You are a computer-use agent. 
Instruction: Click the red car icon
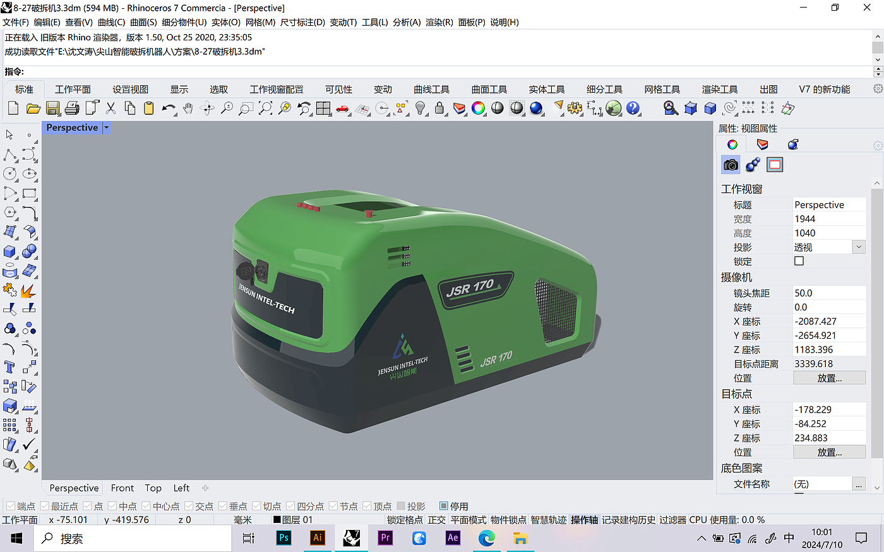(x=343, y=109)
